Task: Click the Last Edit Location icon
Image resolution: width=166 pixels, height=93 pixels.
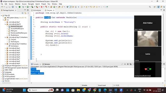Action: 91,7
